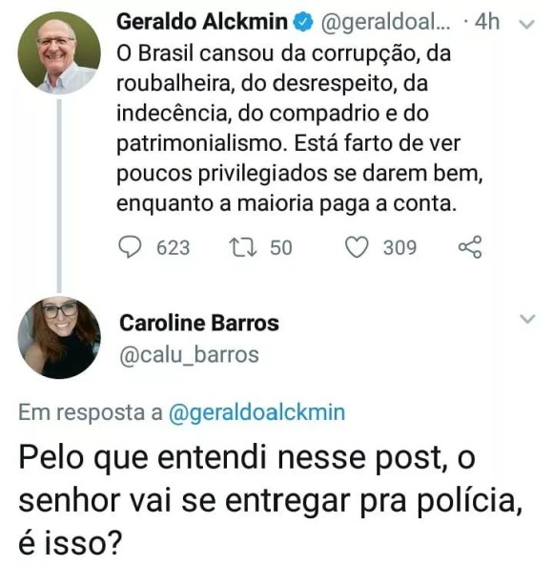
Task: Click Alckmin's tweet text about corrupção
Action: click(x=299, y=129)
